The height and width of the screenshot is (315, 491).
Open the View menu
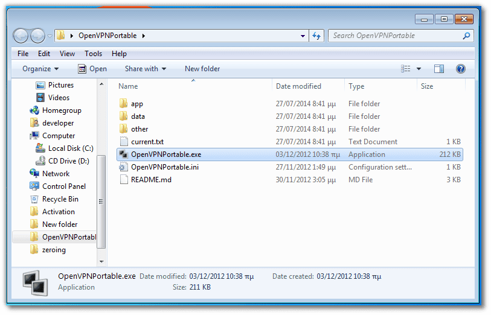[x=67, y=54]
